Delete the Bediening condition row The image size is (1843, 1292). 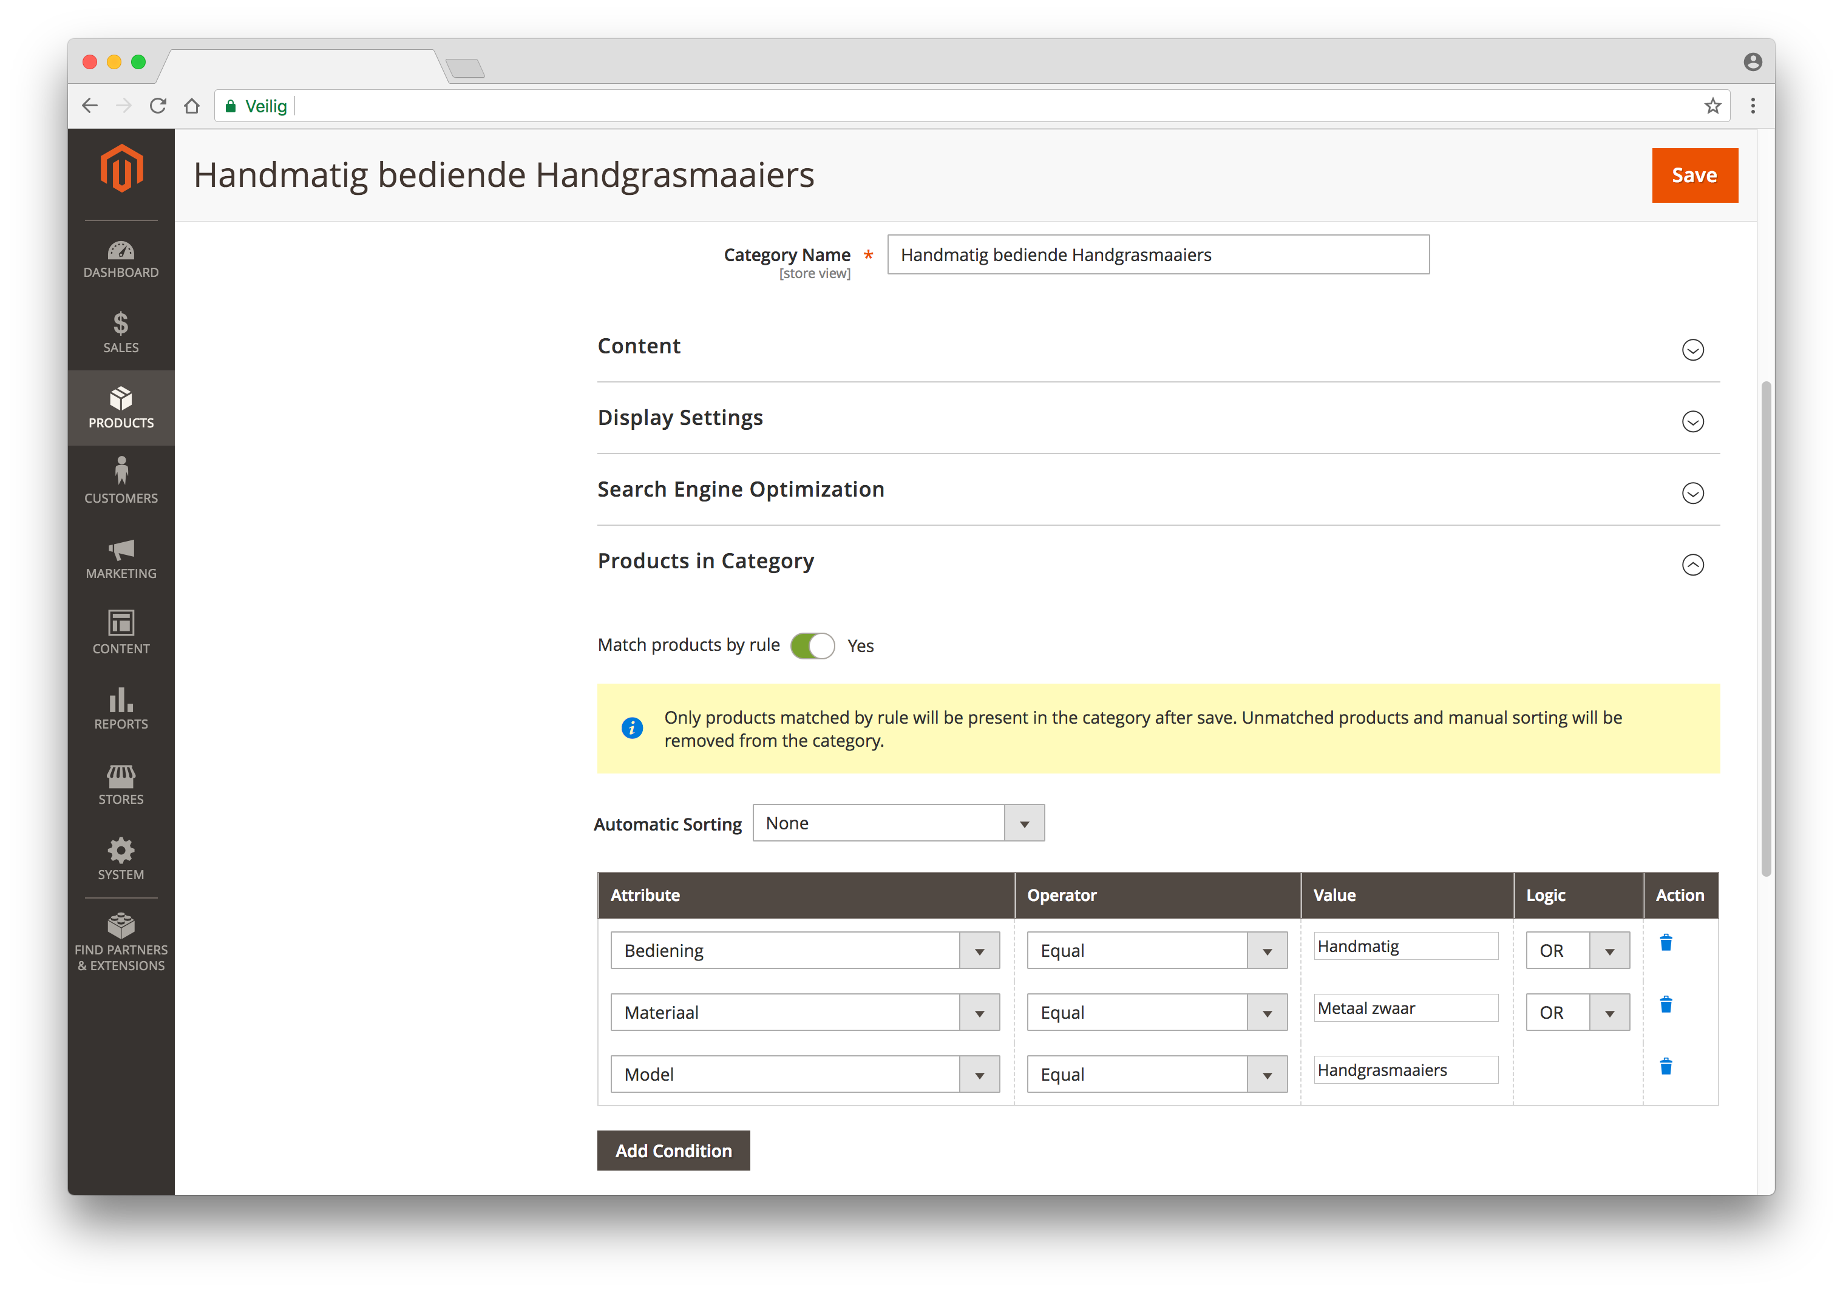[x=1666, y=943]
